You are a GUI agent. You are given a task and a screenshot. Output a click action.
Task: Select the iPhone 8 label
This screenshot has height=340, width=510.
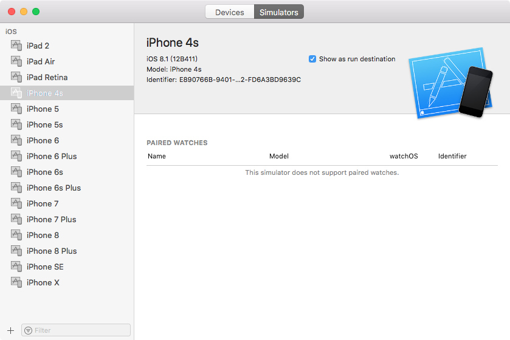pos(43,235)
